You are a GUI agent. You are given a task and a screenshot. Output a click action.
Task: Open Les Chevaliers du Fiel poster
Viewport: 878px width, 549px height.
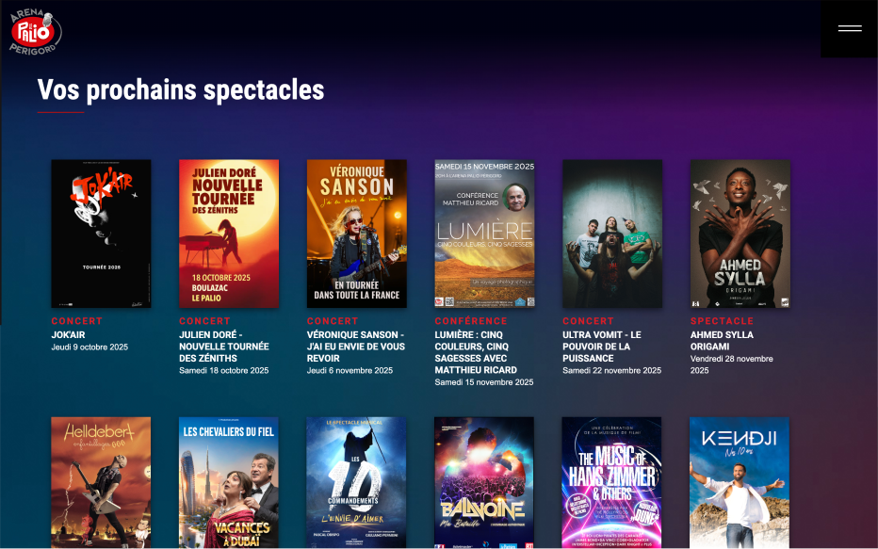[x=229, y=482]
